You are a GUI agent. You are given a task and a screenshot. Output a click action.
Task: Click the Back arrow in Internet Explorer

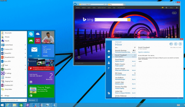click(75, 4)
